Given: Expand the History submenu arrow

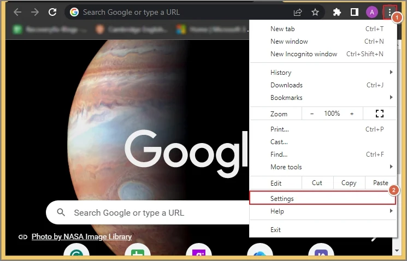Looking at the screenshot, I should [x=391, y=72].
